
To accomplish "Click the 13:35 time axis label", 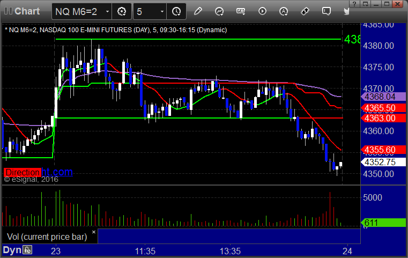I will 230,251.
